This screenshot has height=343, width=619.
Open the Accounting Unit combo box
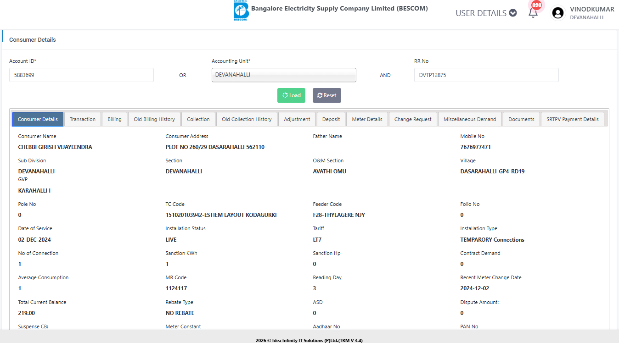tap(284, 75)
